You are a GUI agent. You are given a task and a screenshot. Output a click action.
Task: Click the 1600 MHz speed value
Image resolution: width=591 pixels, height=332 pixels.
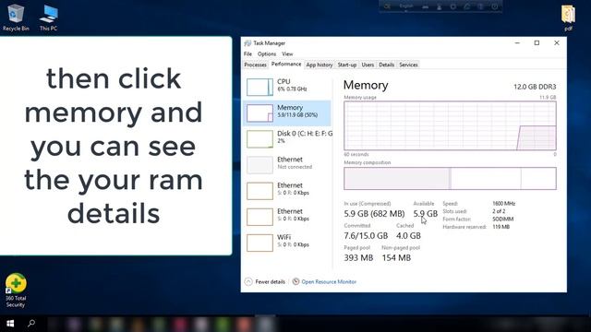(503, 203)
